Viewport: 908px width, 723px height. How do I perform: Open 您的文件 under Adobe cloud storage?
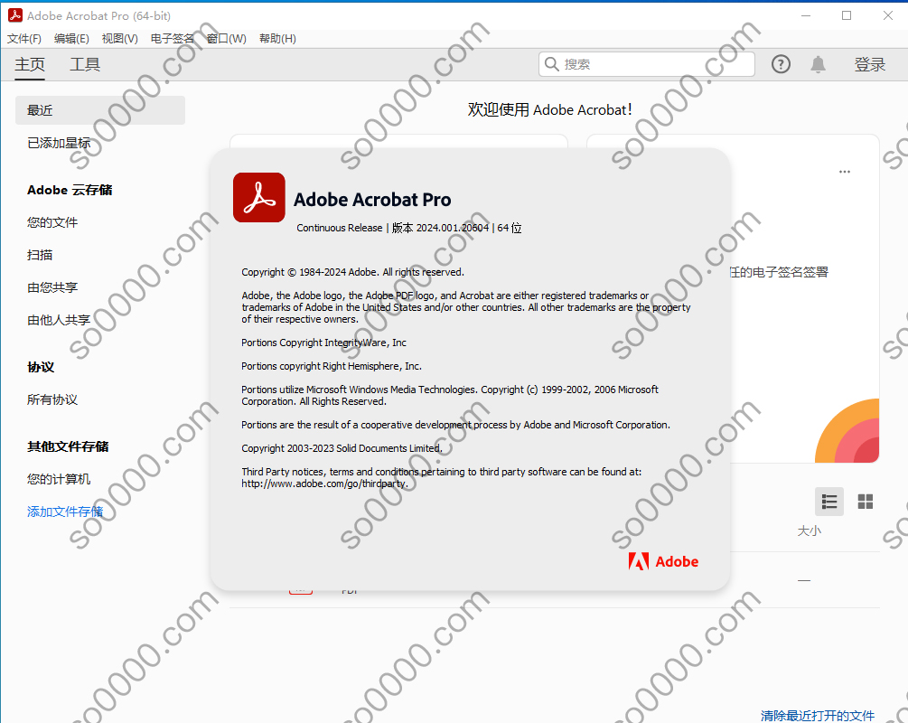coord(52,222)
